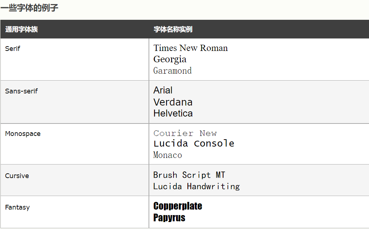Click the Papyrus font example

coord(169,218)
